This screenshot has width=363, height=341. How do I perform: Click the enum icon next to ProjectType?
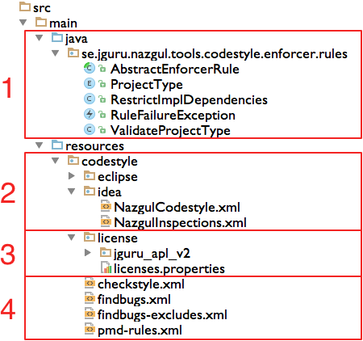pos(90,83)
